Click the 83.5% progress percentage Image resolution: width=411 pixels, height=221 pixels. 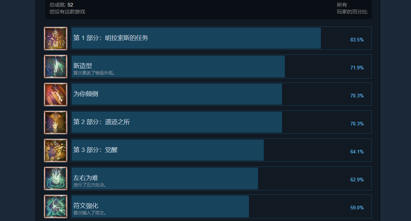click(x=357, y=40)
